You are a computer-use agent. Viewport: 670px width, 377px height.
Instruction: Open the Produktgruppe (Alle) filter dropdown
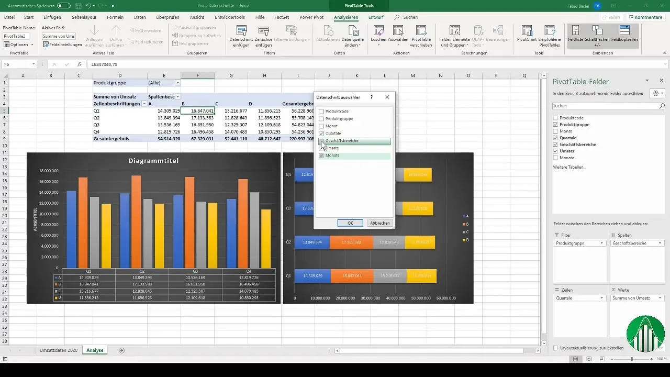(x=177, y=83)
